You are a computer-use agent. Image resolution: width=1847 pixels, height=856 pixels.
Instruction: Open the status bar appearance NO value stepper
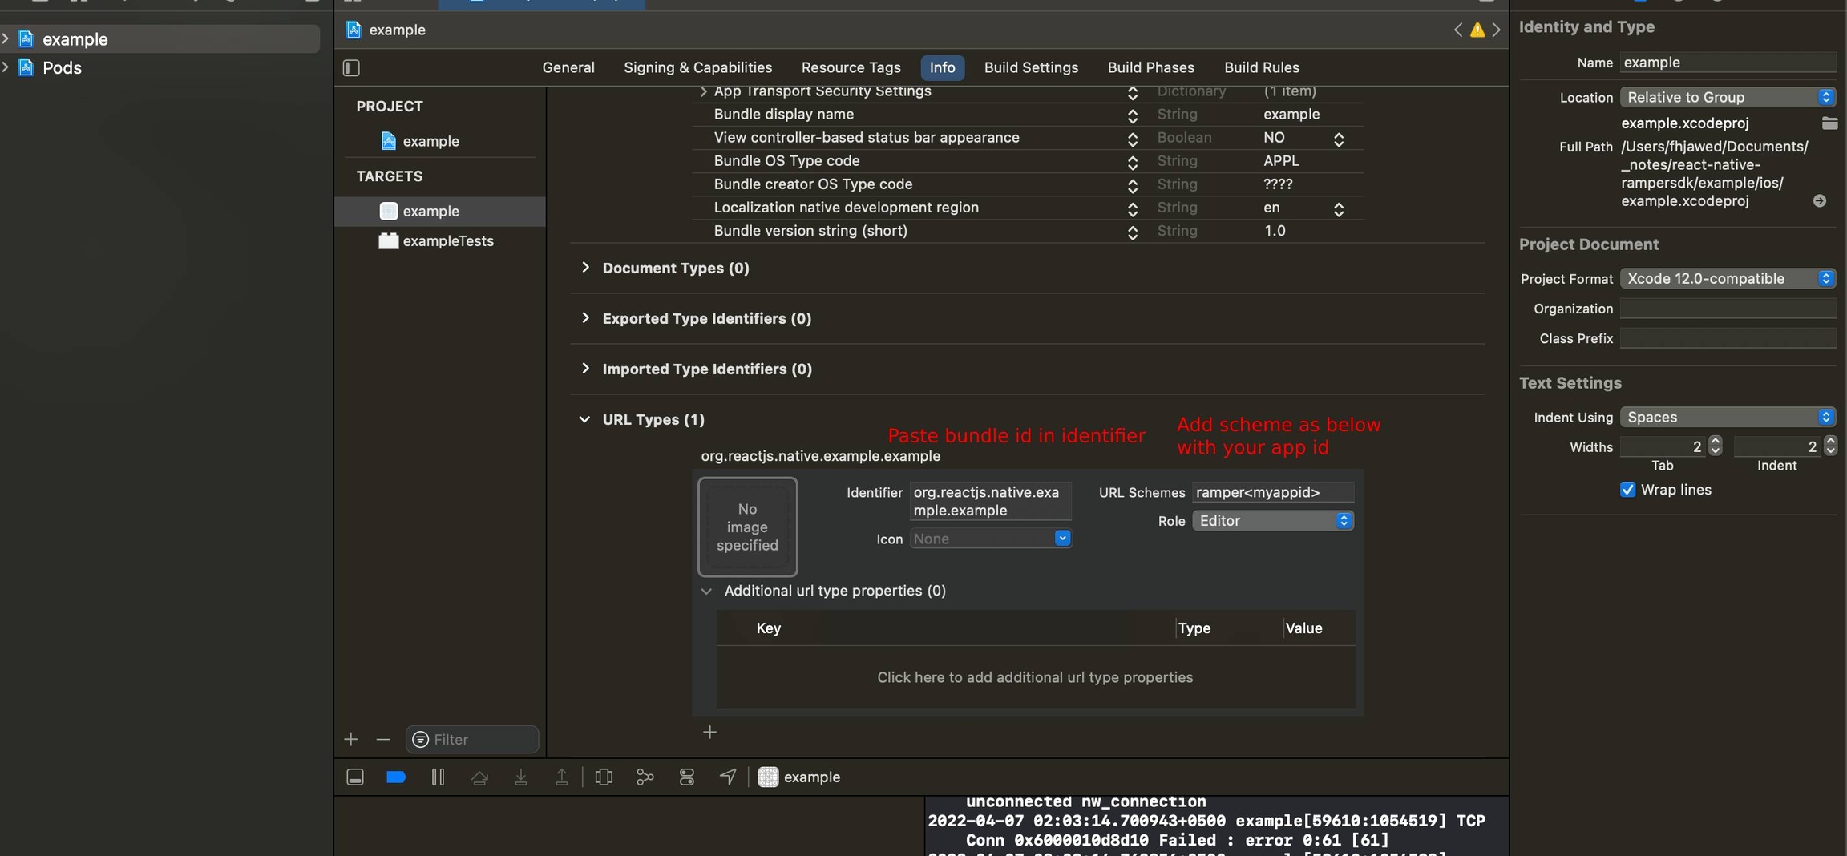tap(1338, 139)
